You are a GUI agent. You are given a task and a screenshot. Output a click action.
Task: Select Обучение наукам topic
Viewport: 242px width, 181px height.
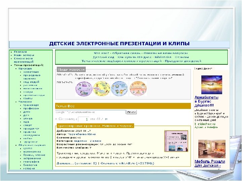tap(32, 145)
